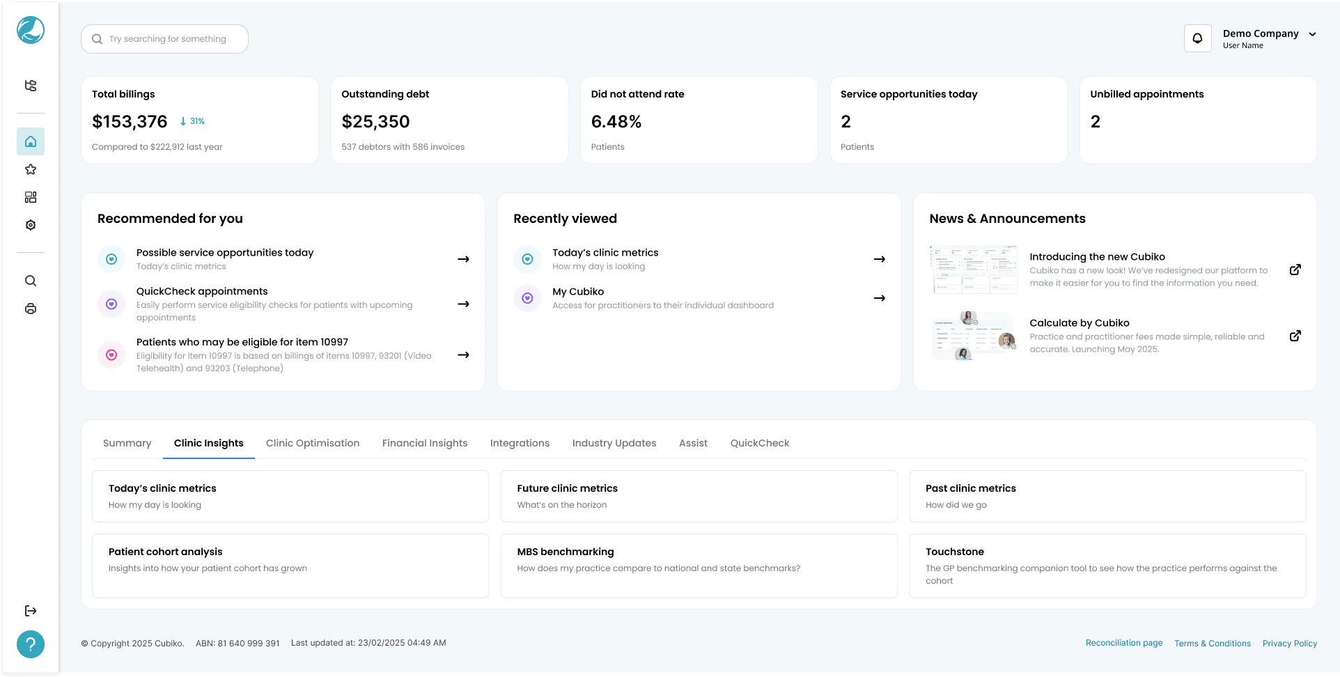Screen dimensions: 1340x677
Task: Open the Terms & Conditions link
Action: pos(1213,644)
